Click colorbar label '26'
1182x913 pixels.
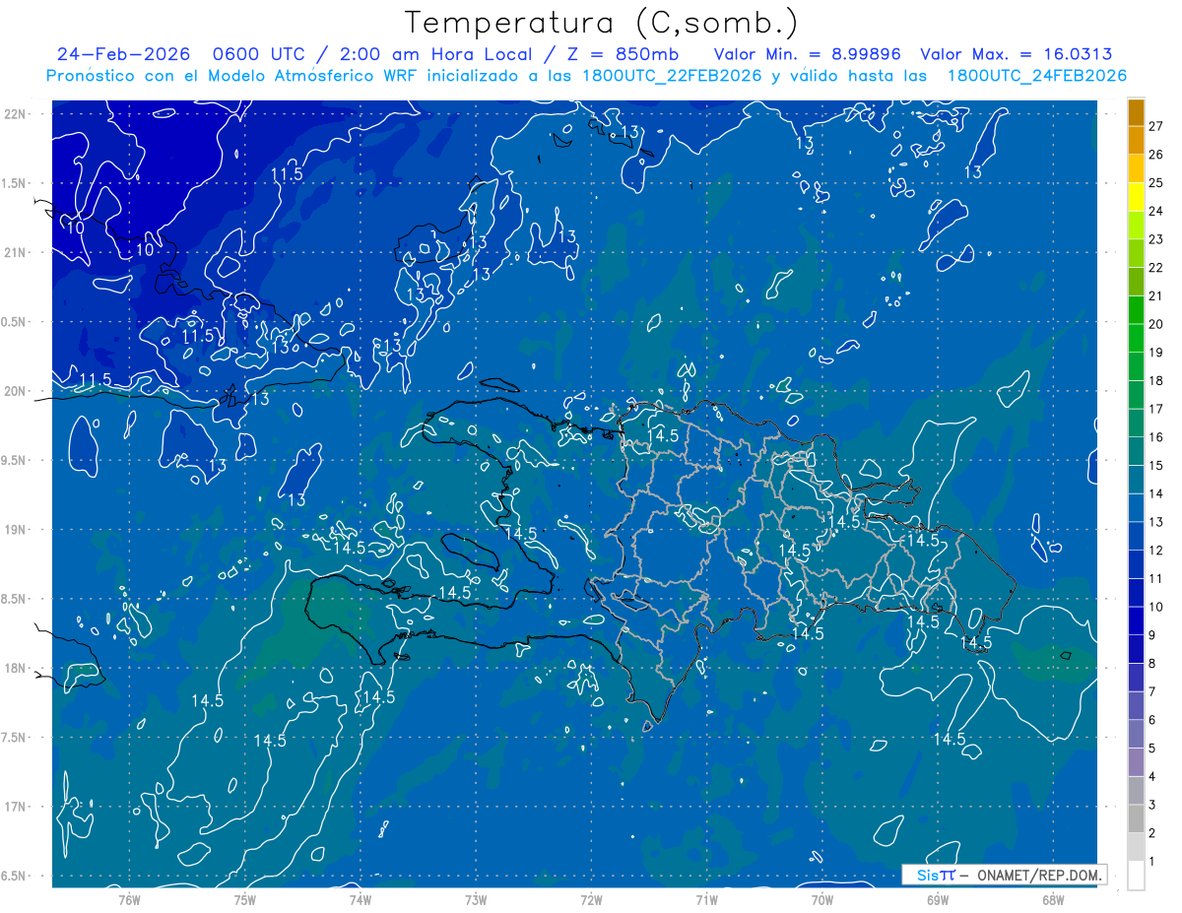(x=1155, y=155)
